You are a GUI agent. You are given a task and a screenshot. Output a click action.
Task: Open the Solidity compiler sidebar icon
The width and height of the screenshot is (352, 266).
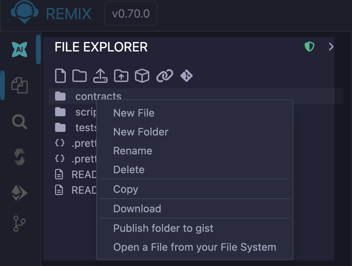(x=20, y=157)
